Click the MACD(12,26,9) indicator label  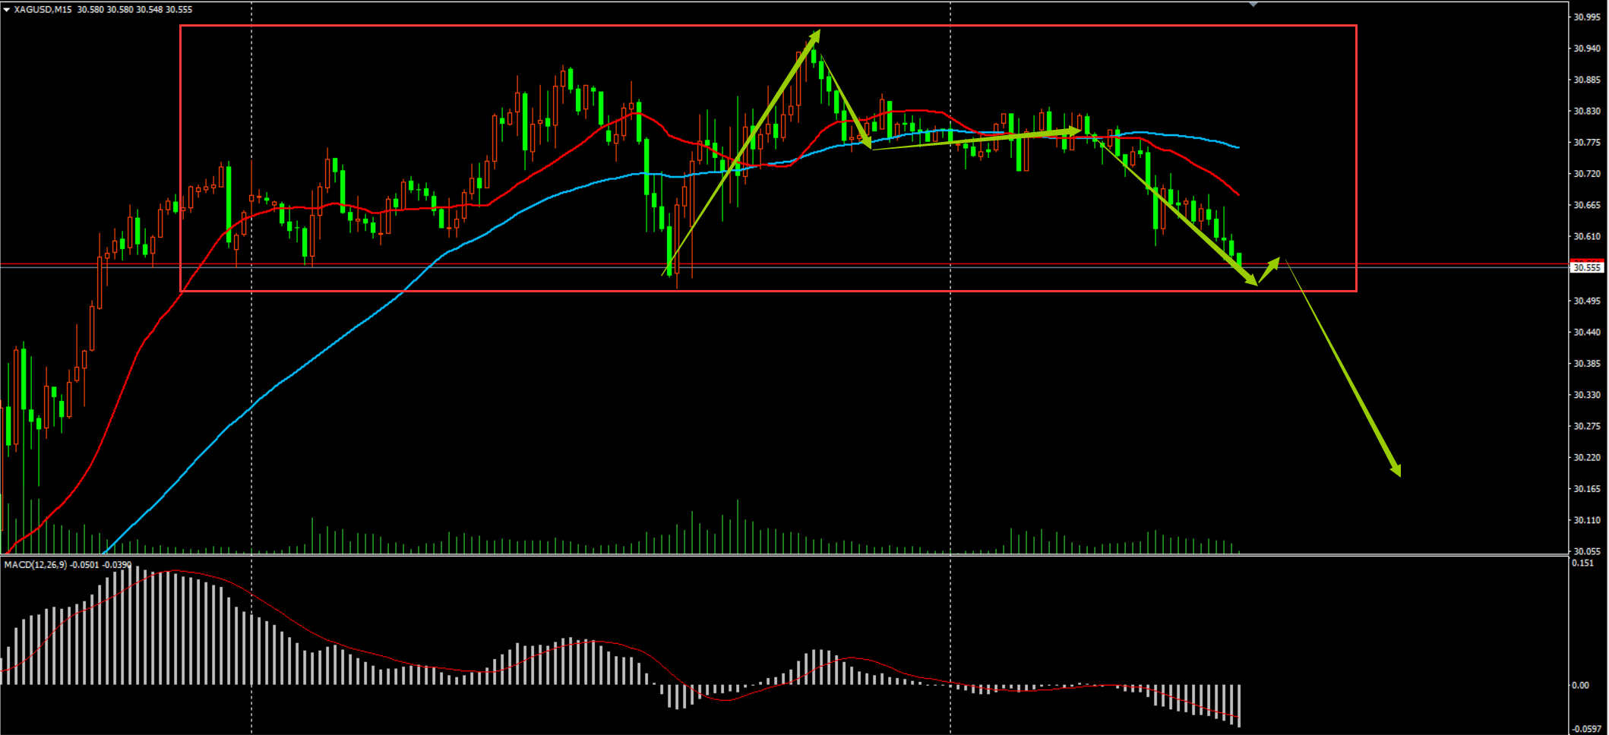36,565
